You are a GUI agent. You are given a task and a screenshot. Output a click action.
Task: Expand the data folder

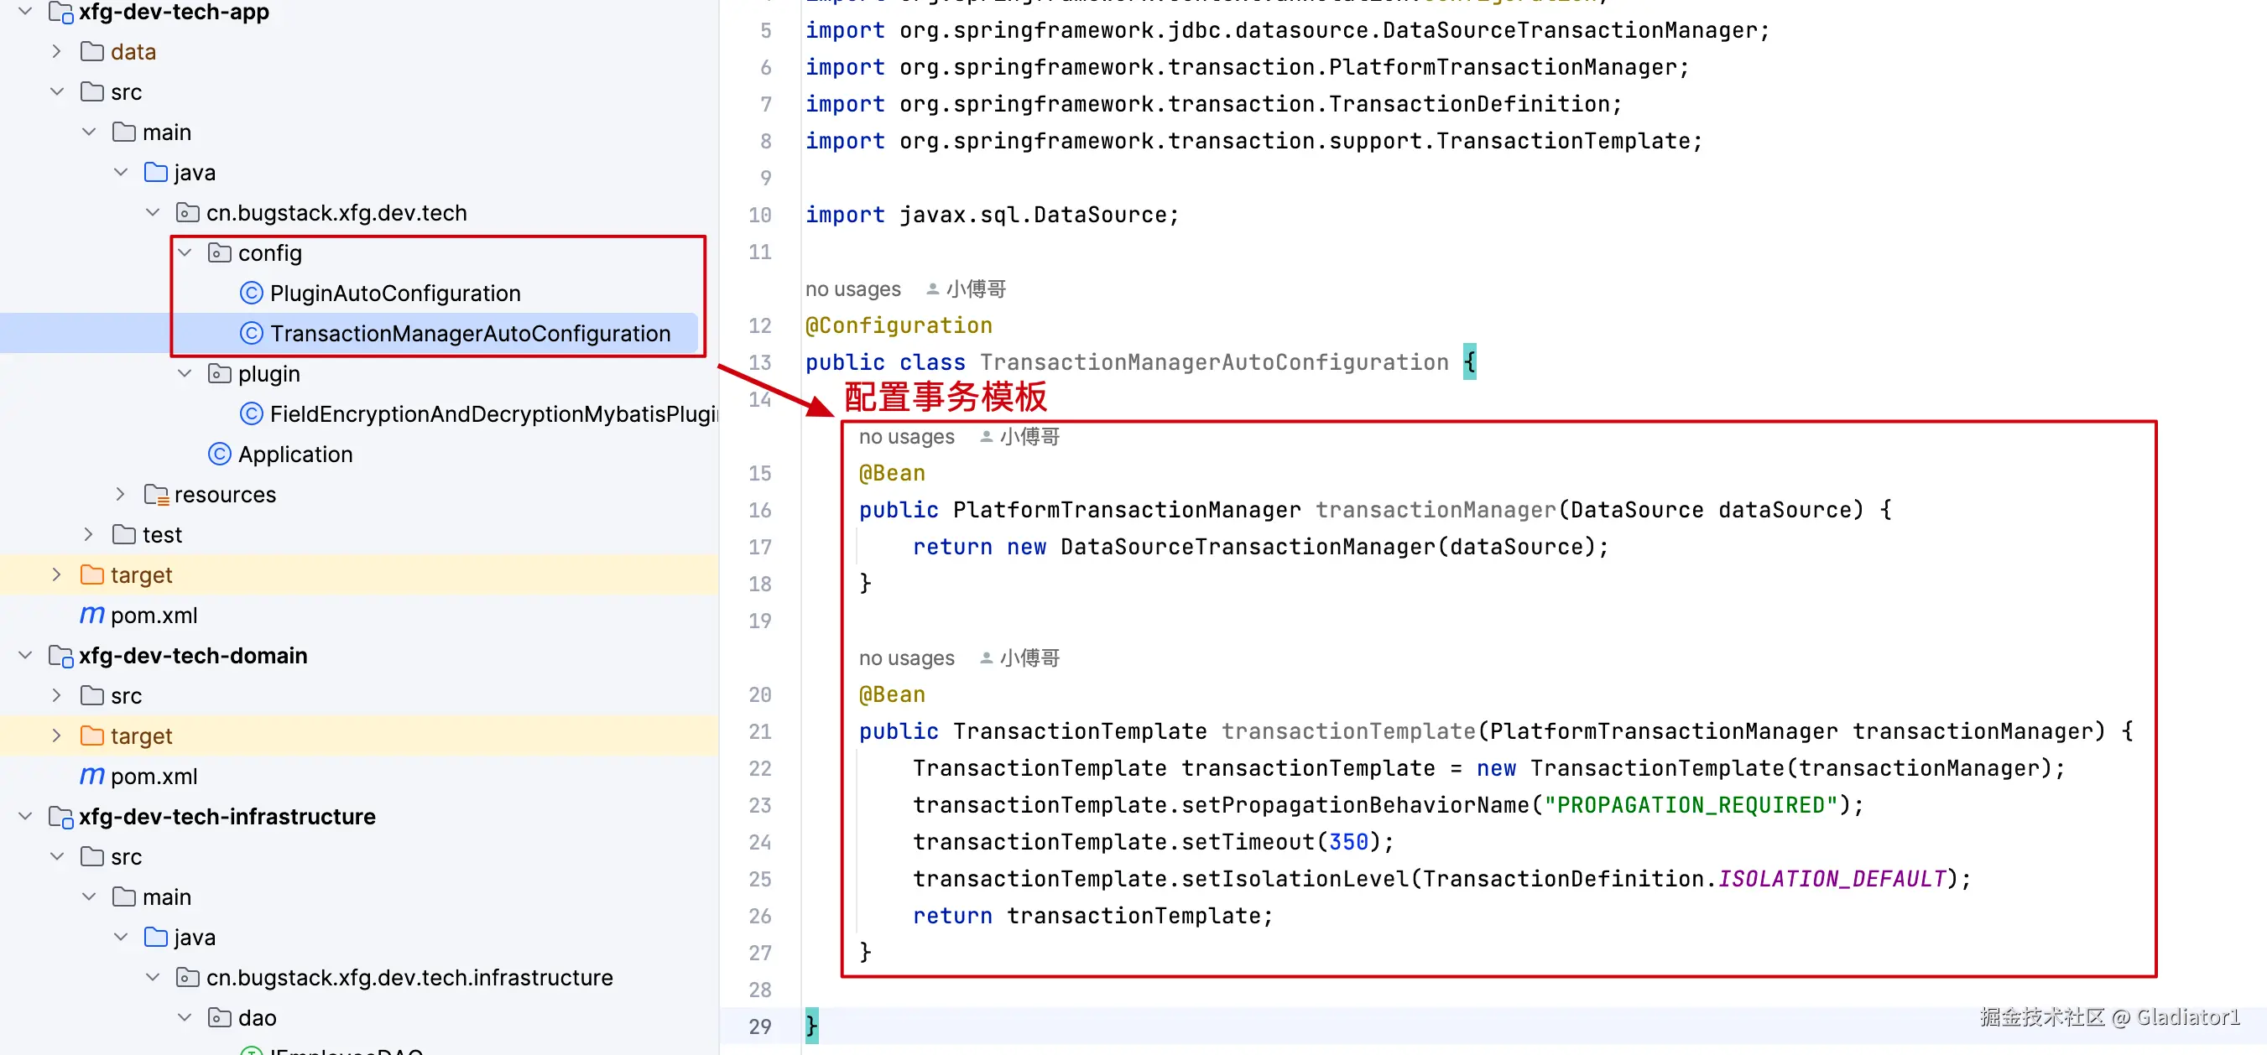[57, 52]
